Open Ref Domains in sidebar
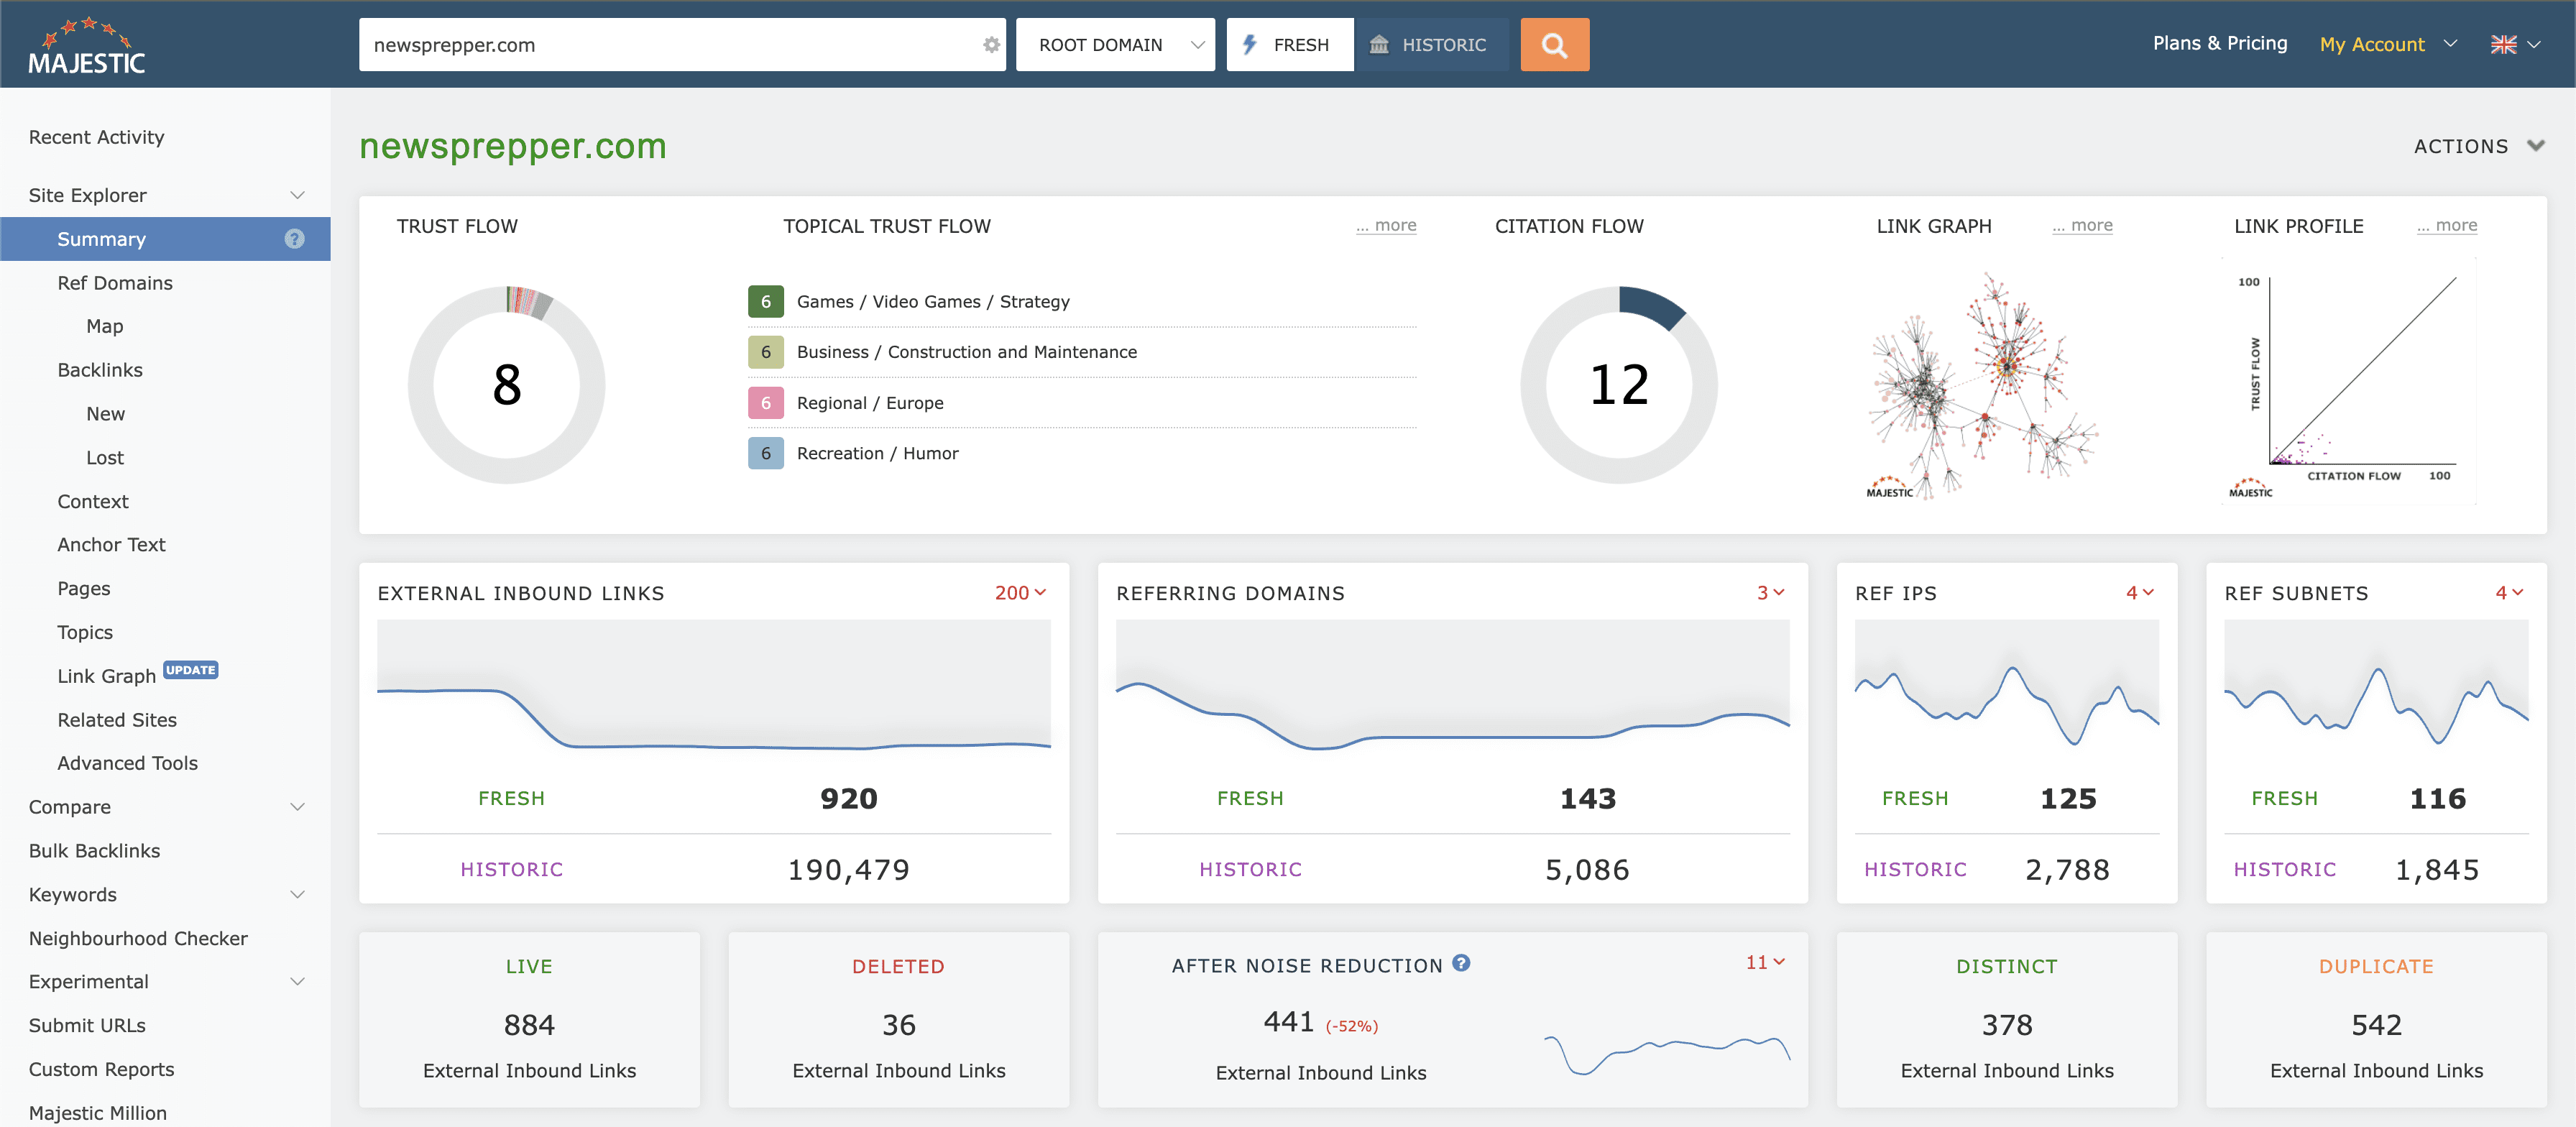This screenshot has height=1127, width=2576. click(115, 283)
